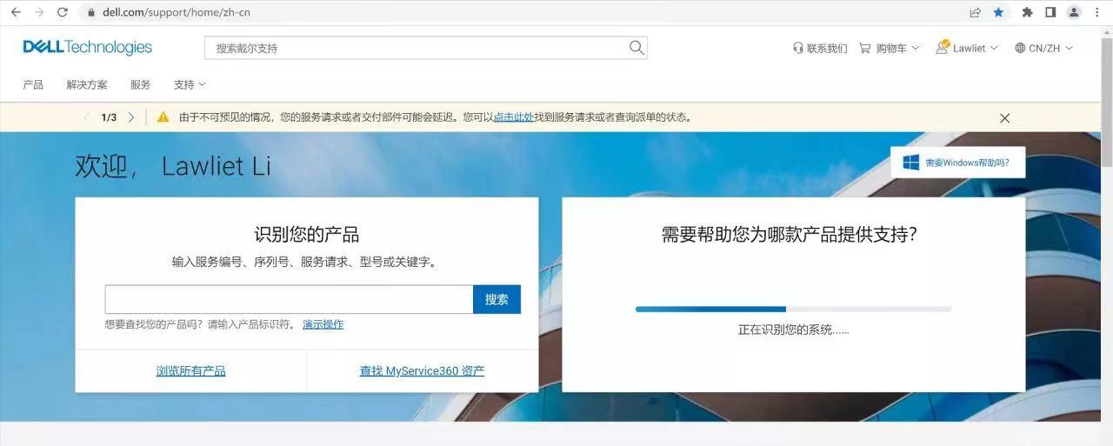
Task: Click the magnifier icon in Dell search box
Action: pyautogui.click(x=636, y=48)
